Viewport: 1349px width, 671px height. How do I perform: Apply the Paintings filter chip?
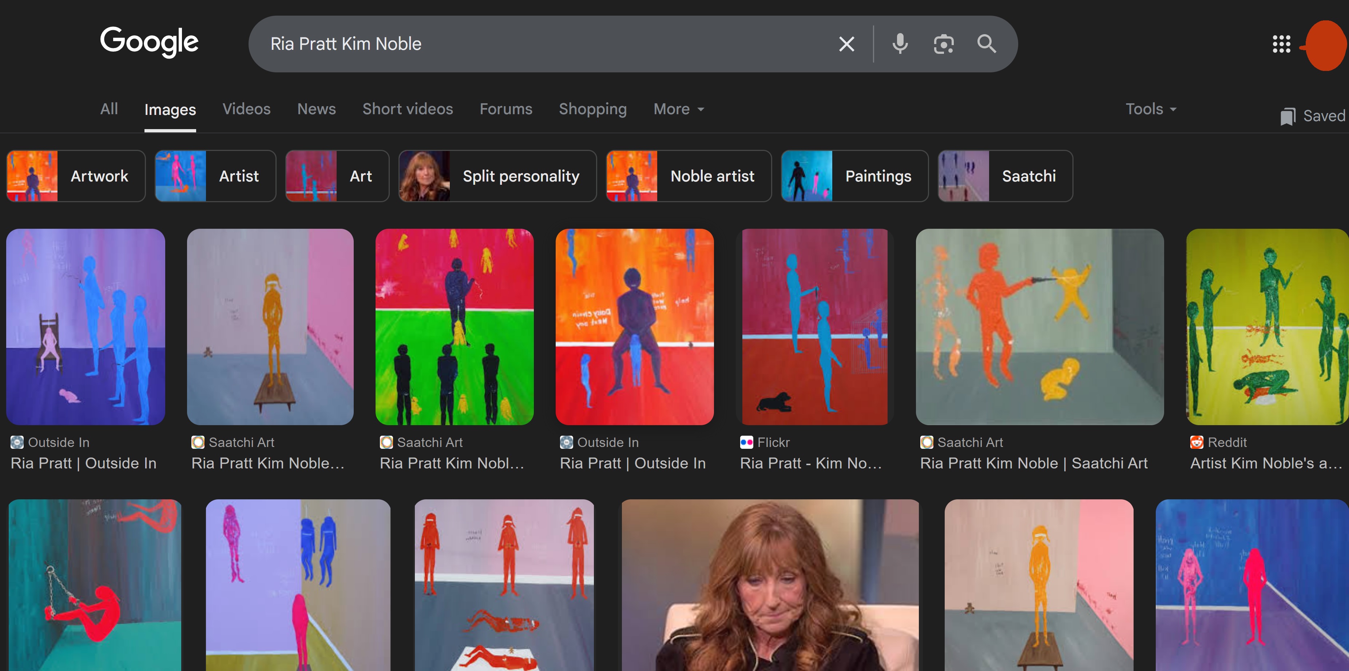pyautogui.click(x=855, y=176)
